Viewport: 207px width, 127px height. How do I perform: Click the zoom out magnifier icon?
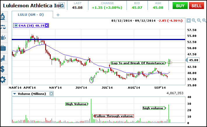point(199,20)
